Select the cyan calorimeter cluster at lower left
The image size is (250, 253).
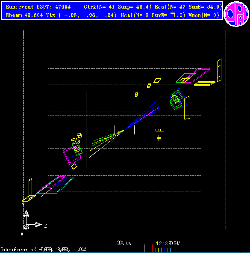[x=55, y=185]
